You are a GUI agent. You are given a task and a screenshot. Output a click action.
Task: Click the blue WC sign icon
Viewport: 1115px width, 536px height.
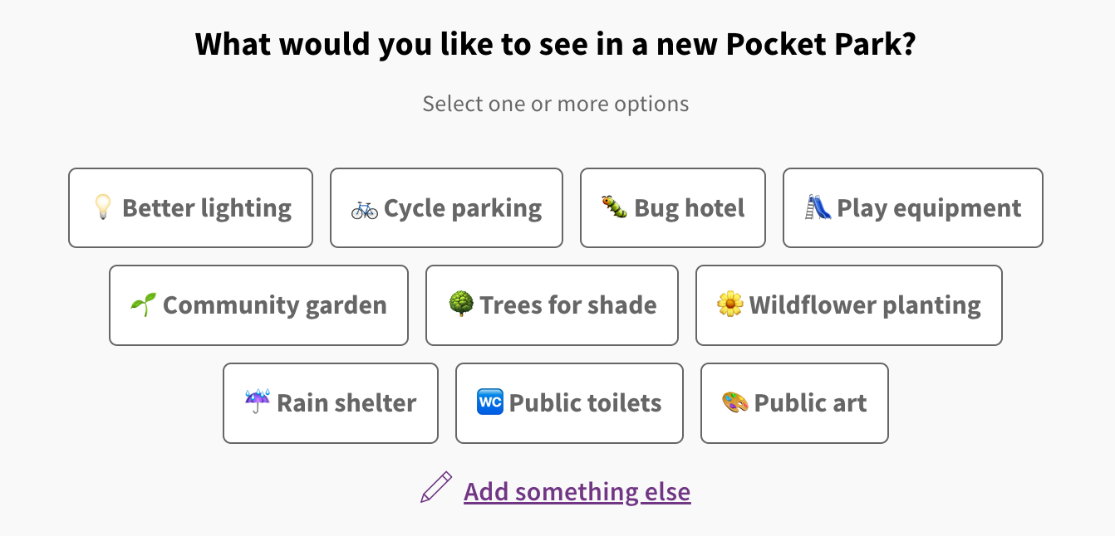[x=489, y=402]
